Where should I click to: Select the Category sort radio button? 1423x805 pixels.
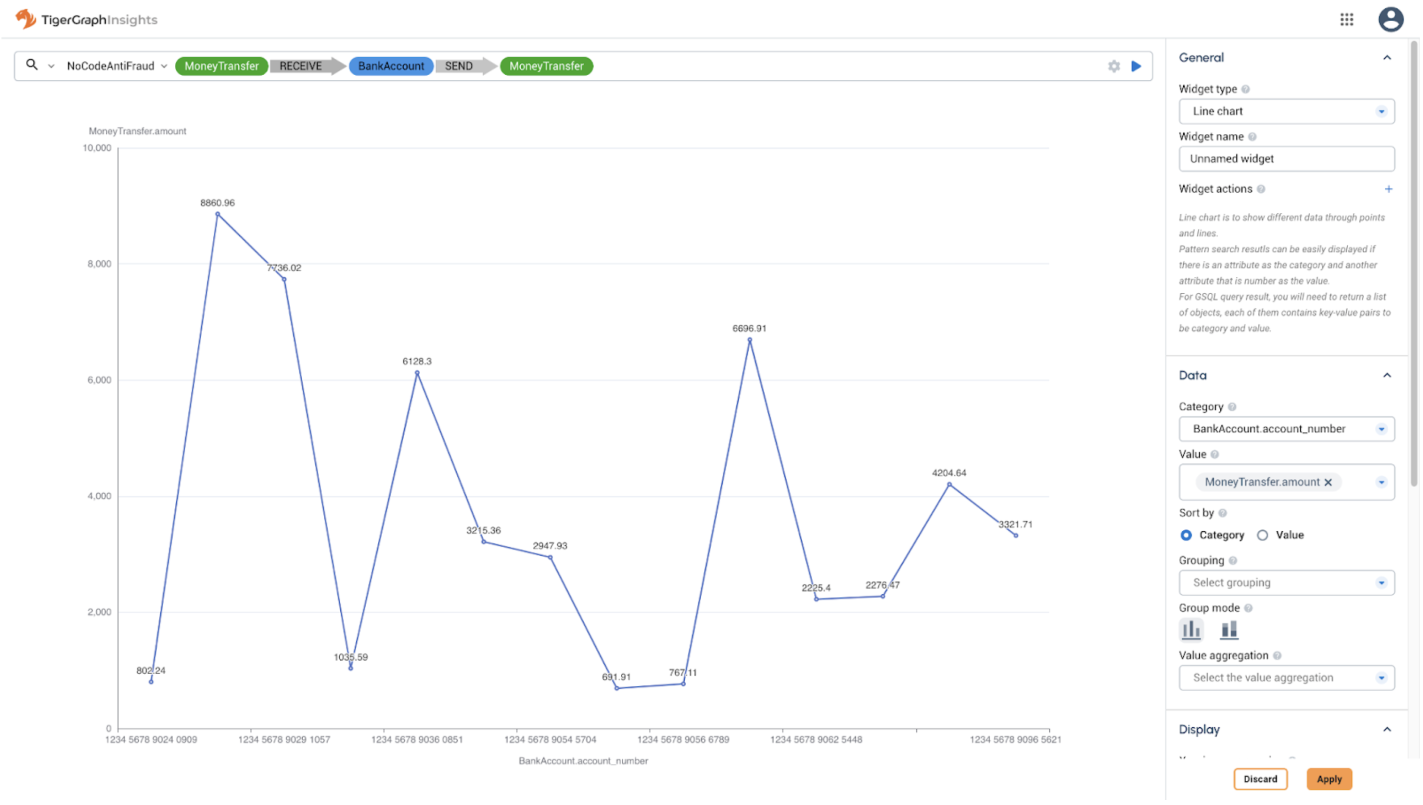click(x=1186, y=534)
